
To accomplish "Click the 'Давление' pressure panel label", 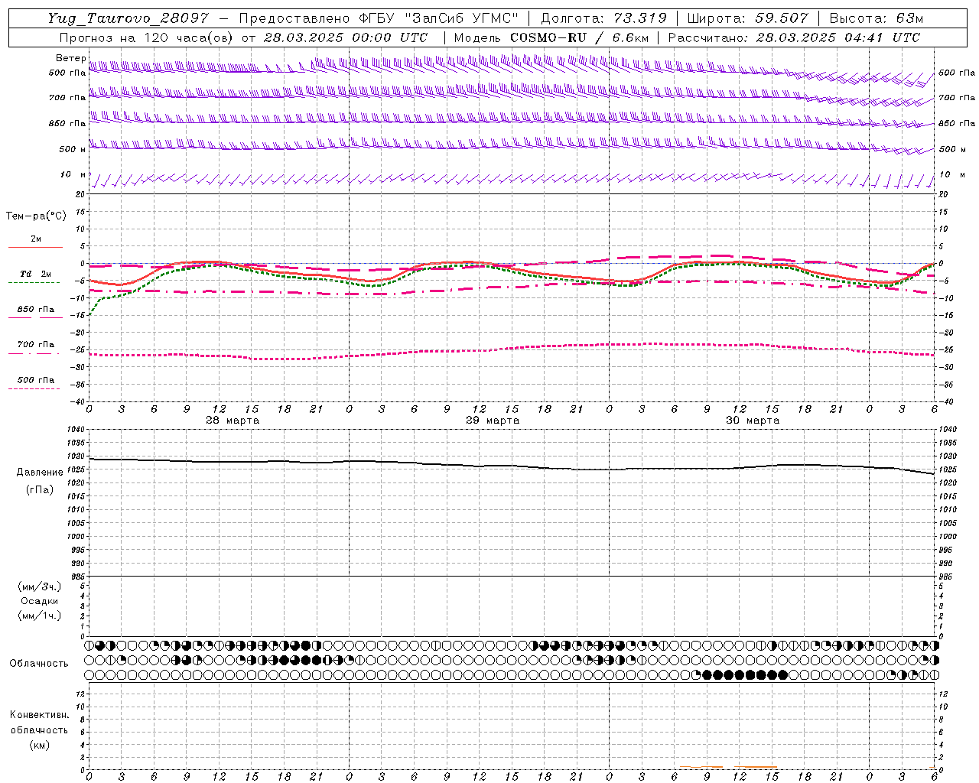I will click(x=40, y=473).
